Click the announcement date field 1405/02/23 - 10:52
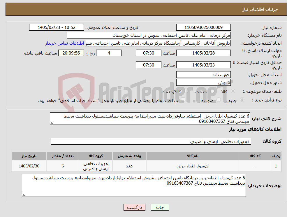 tap(56, 27)
